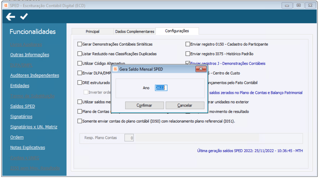Minimize the SPED ECD window
Screen dimensions: 319x178
click(287, 6)
